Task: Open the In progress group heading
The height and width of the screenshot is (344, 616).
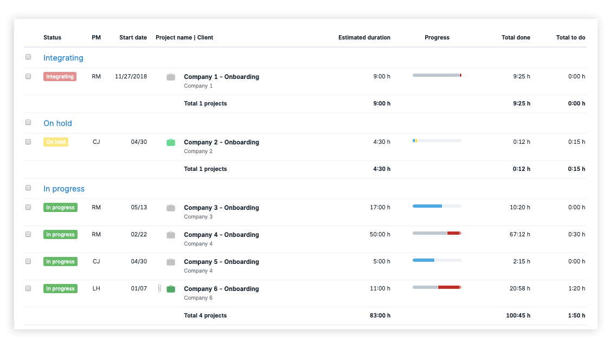Action: (x=64, y=189)
